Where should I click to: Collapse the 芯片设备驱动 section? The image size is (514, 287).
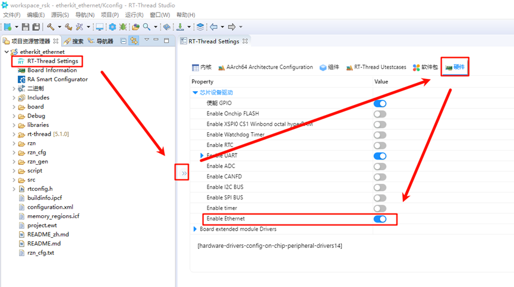[195, 93]
